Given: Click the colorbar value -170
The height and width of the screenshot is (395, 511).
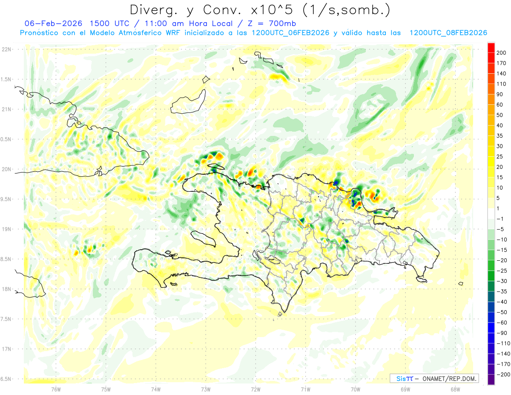Looking at the screenshot, I should 503,364.
